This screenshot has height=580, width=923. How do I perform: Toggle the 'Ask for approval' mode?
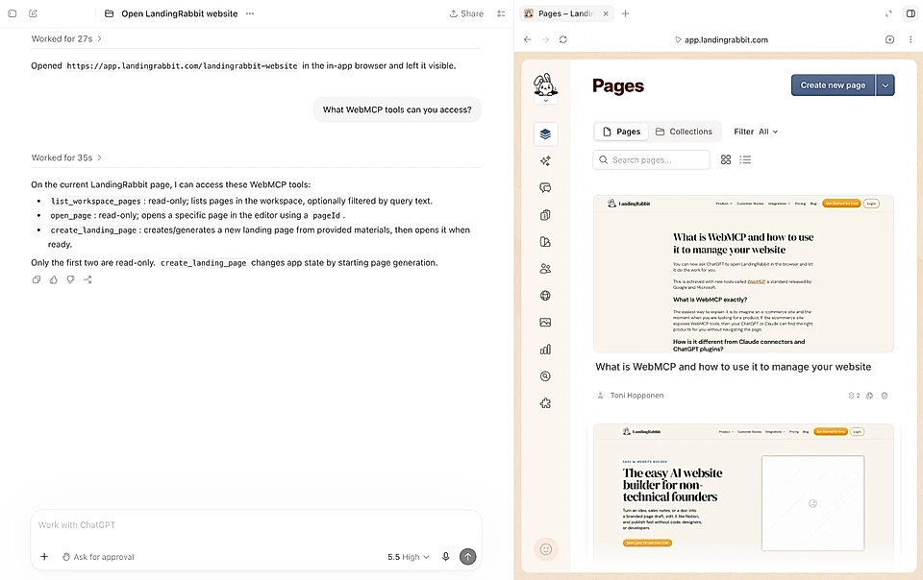pos(98,557)
